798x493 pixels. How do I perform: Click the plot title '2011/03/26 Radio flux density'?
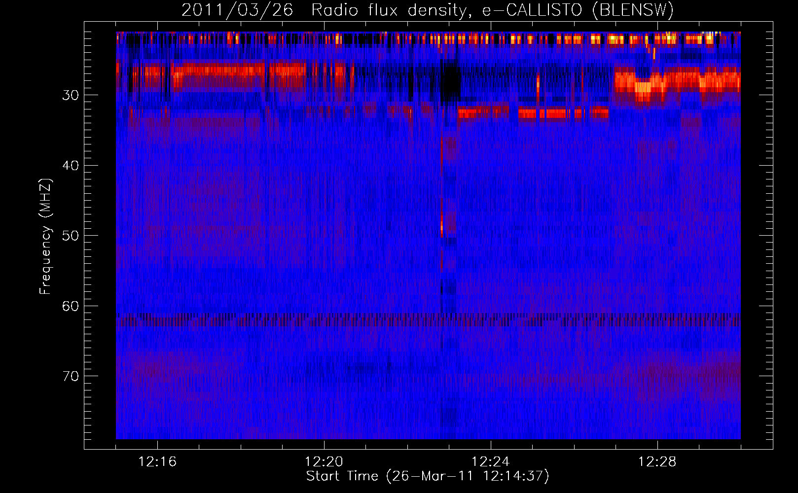[325, 10]
